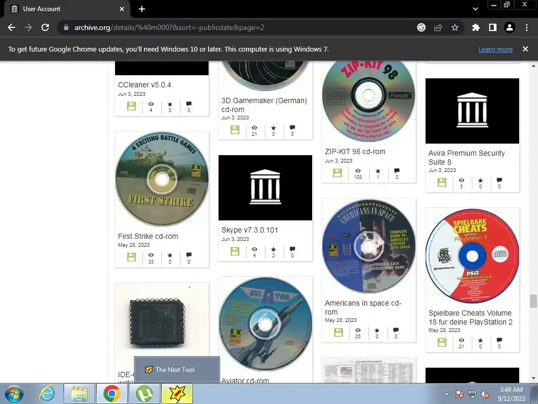Open Skype v7.3.0.101 title link
The image size is (538, 404).
tap(250, 230)
